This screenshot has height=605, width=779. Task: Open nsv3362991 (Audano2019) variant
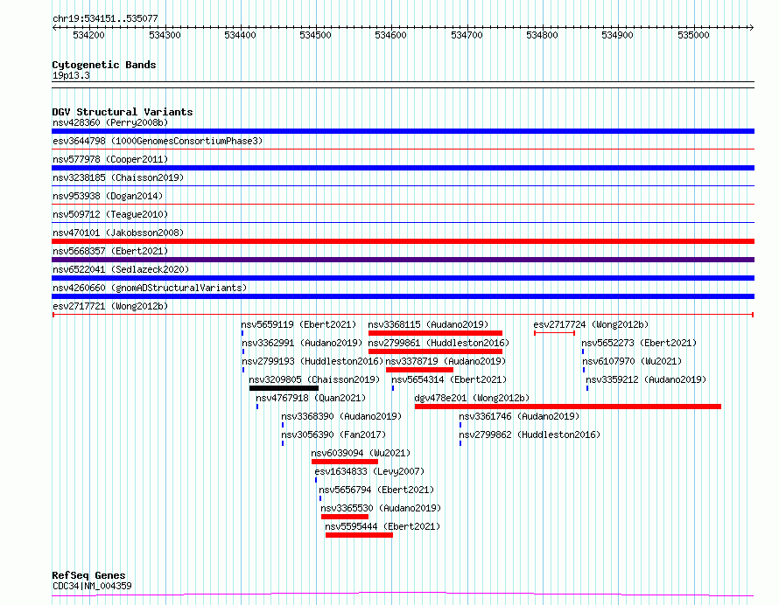302,343
